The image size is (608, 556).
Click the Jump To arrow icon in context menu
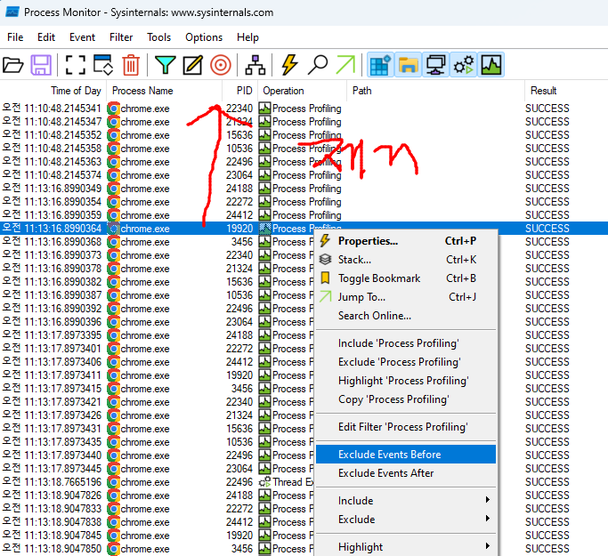tap(325, 297)
